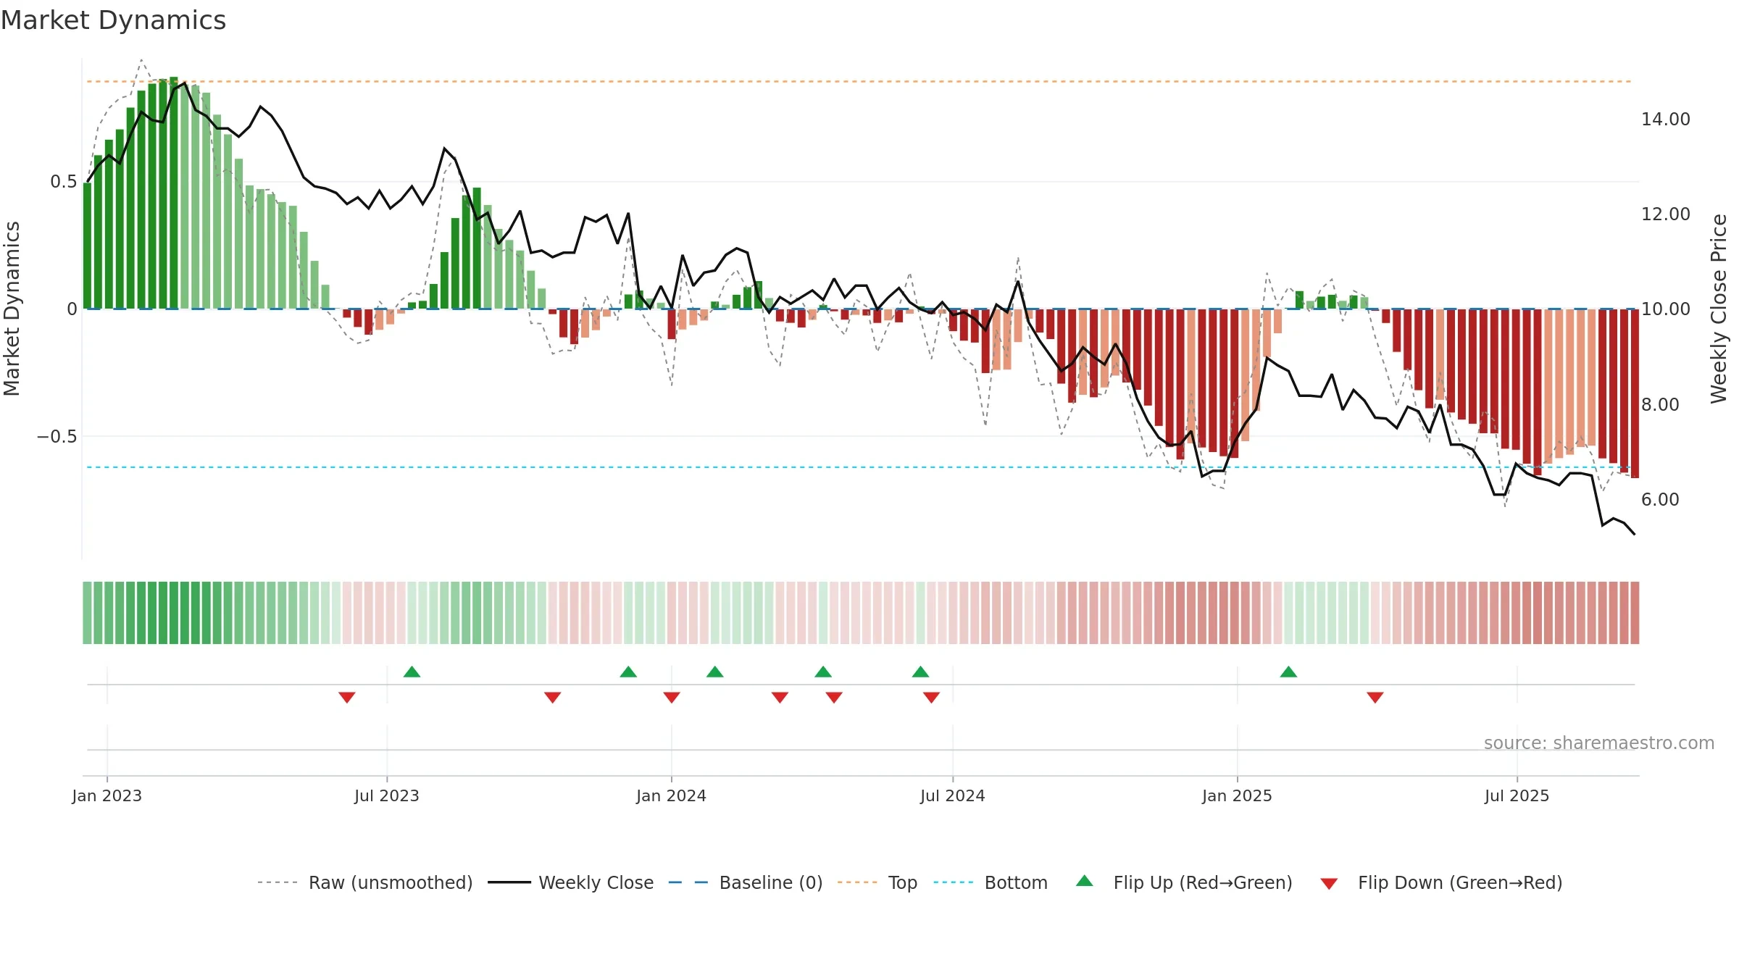The width and height of the screenshot is (1739, 978).
Task: Click the Bottom legend entry
Action: point(991,882)
